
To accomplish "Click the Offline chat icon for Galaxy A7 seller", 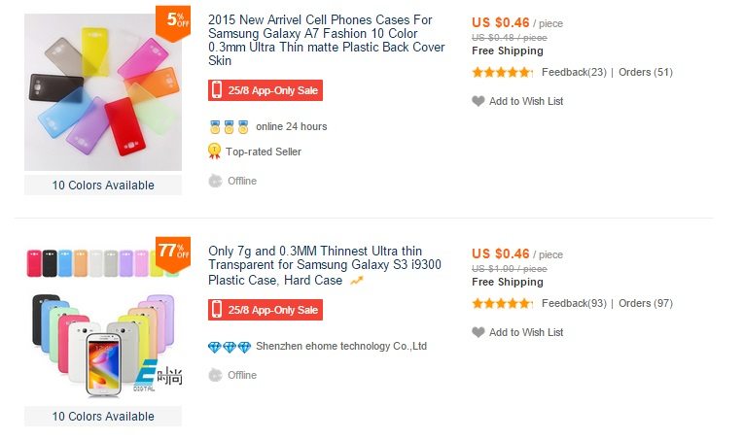I will pyautogui.click(x=215, y=181).
